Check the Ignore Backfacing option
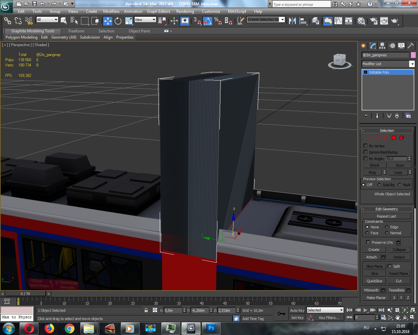418x335 pixels. coord(366,152)
